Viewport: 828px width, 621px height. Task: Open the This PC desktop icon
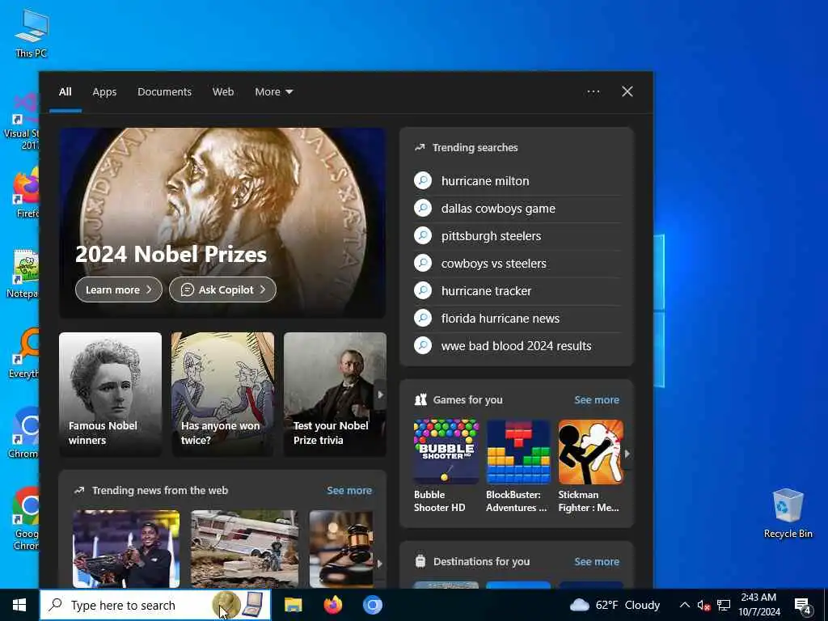pos(32,34)
